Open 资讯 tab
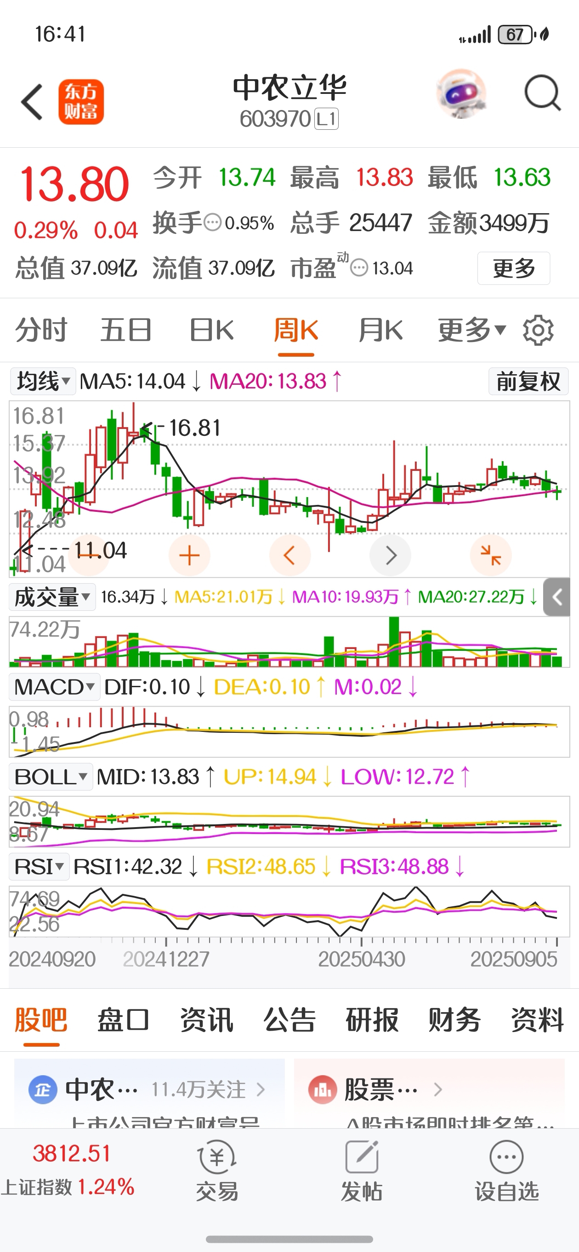The height and width of the screenshot is (1252, 579). [x=207, y=1019]
